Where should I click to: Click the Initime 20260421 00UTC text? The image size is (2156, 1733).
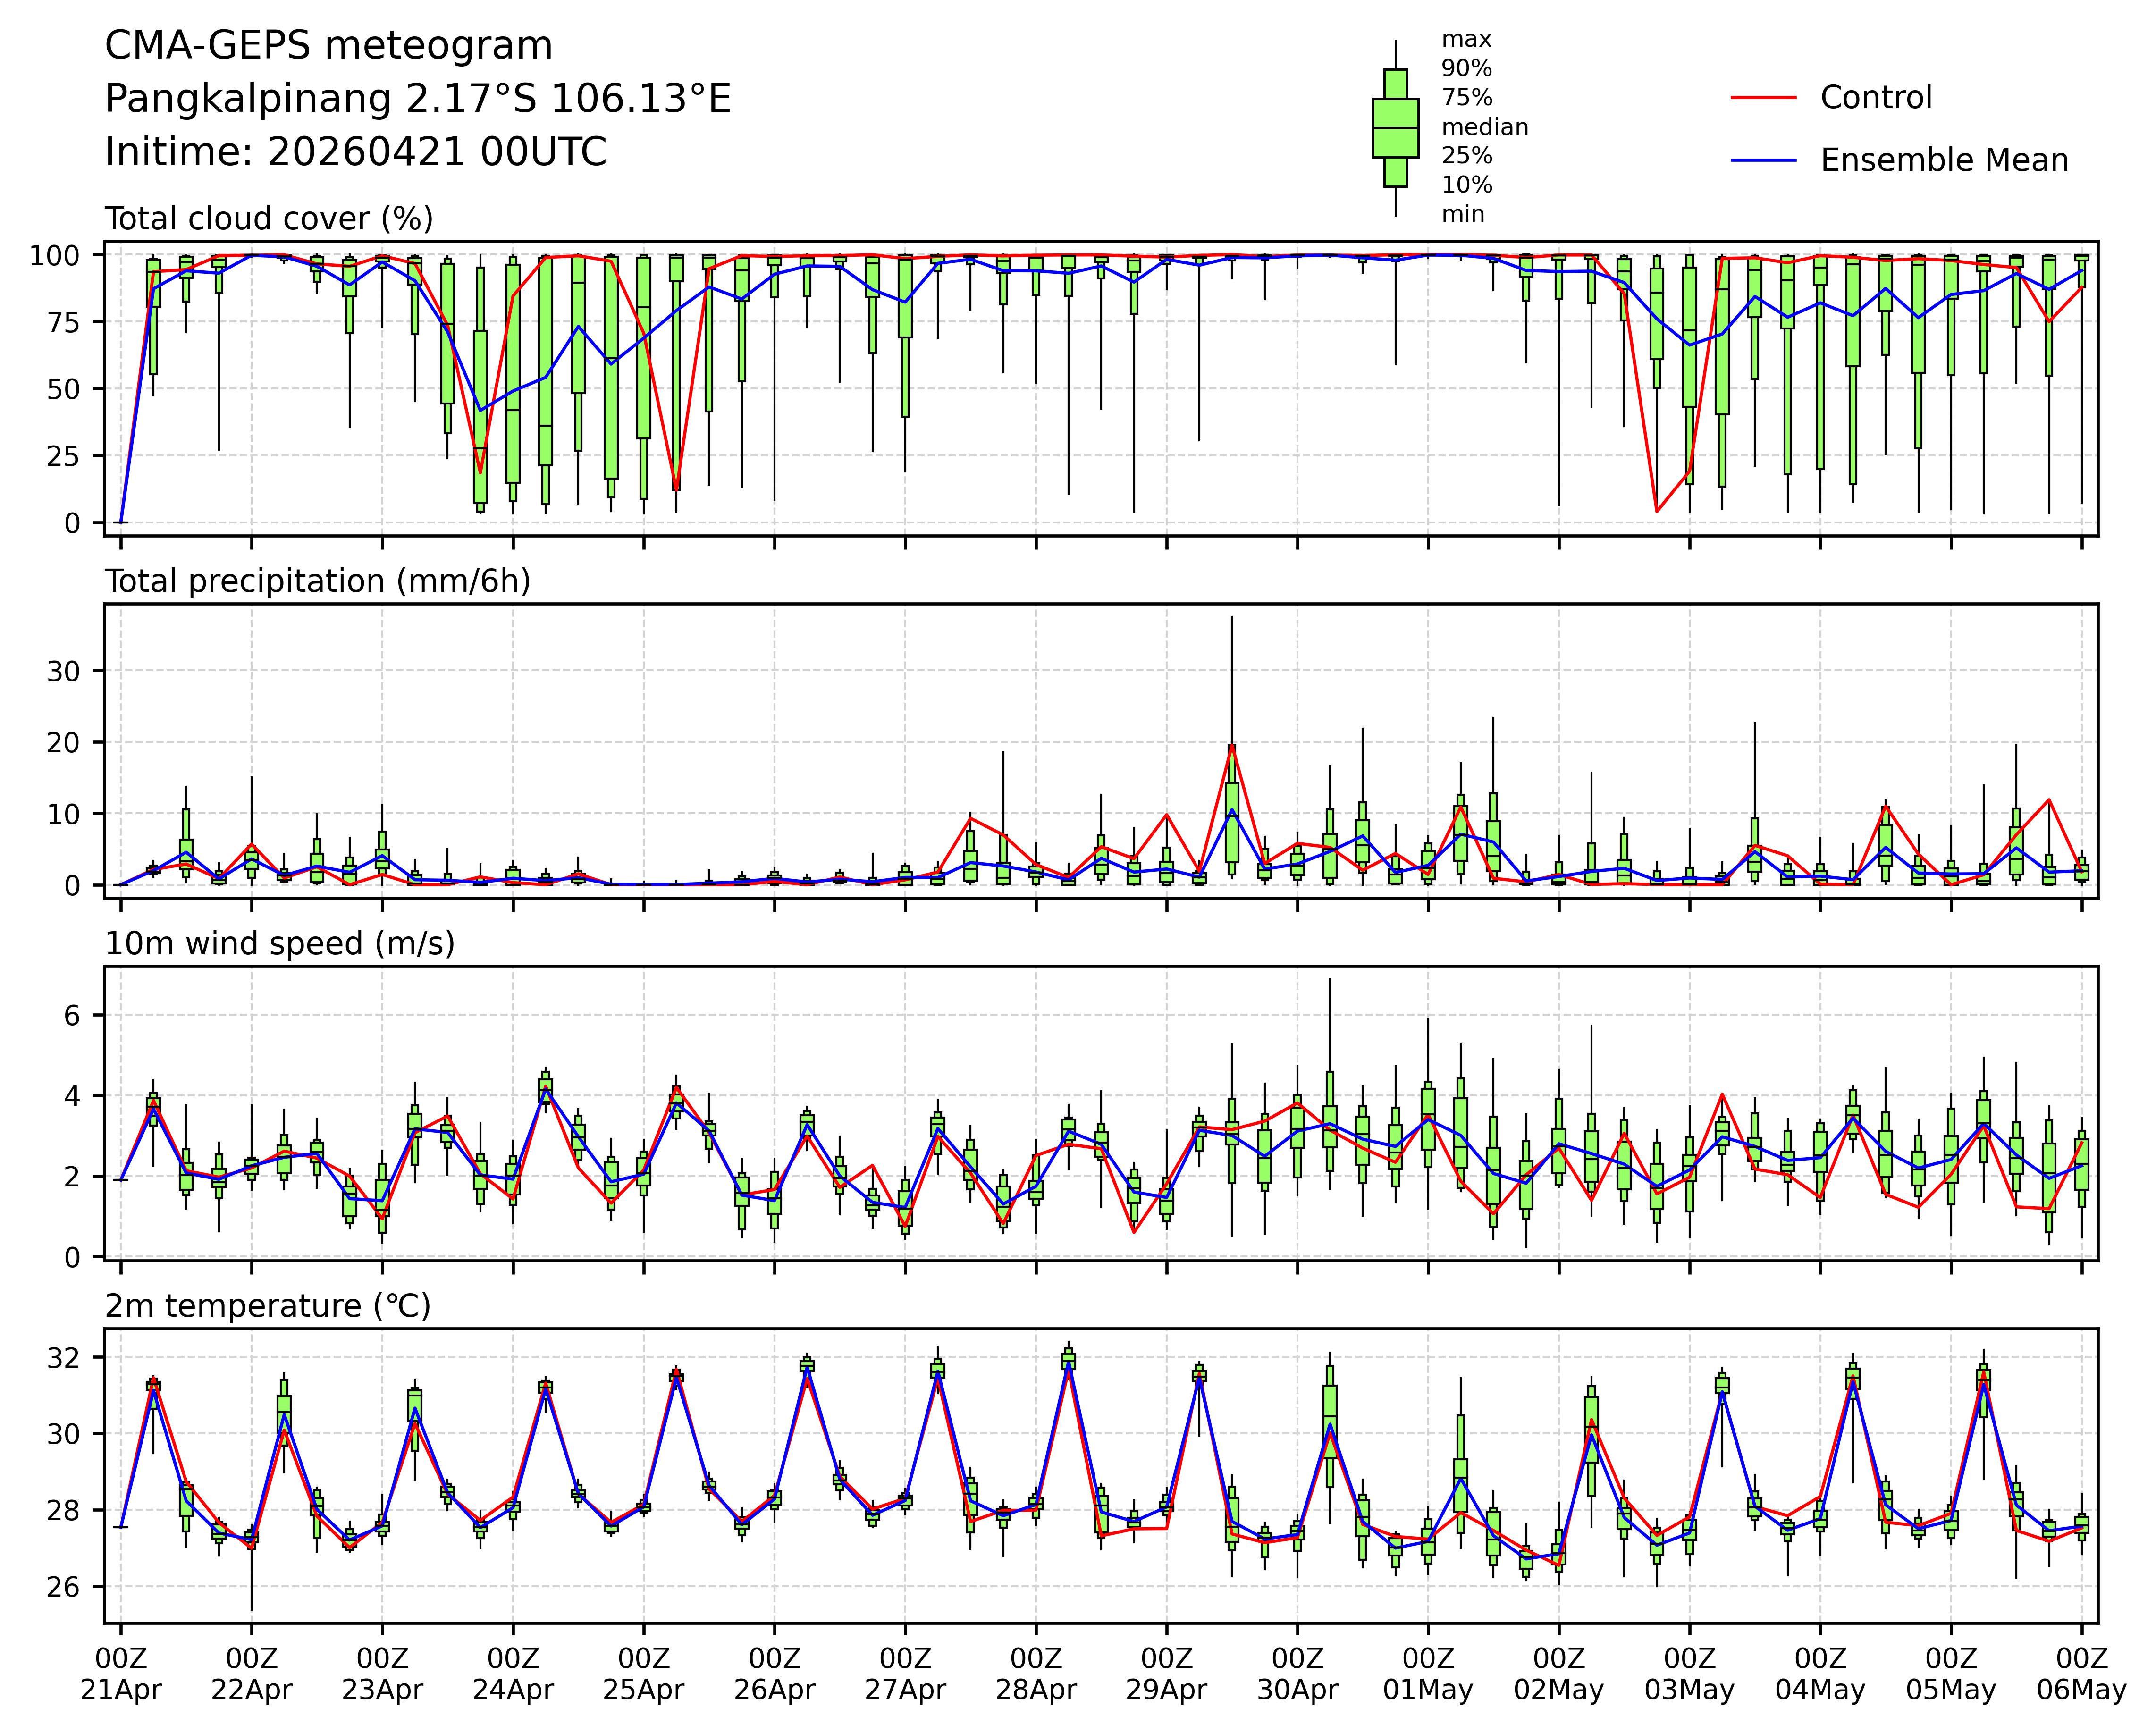[356, 153]
